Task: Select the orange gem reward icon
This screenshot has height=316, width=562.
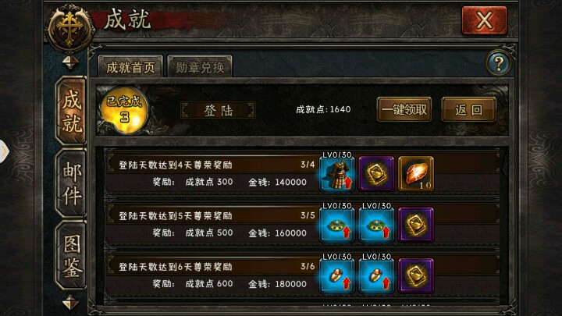Action: pos(416,174)
